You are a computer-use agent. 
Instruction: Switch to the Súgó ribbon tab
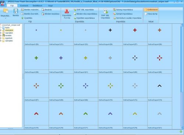pyautogui.click(x=50, y=6)
